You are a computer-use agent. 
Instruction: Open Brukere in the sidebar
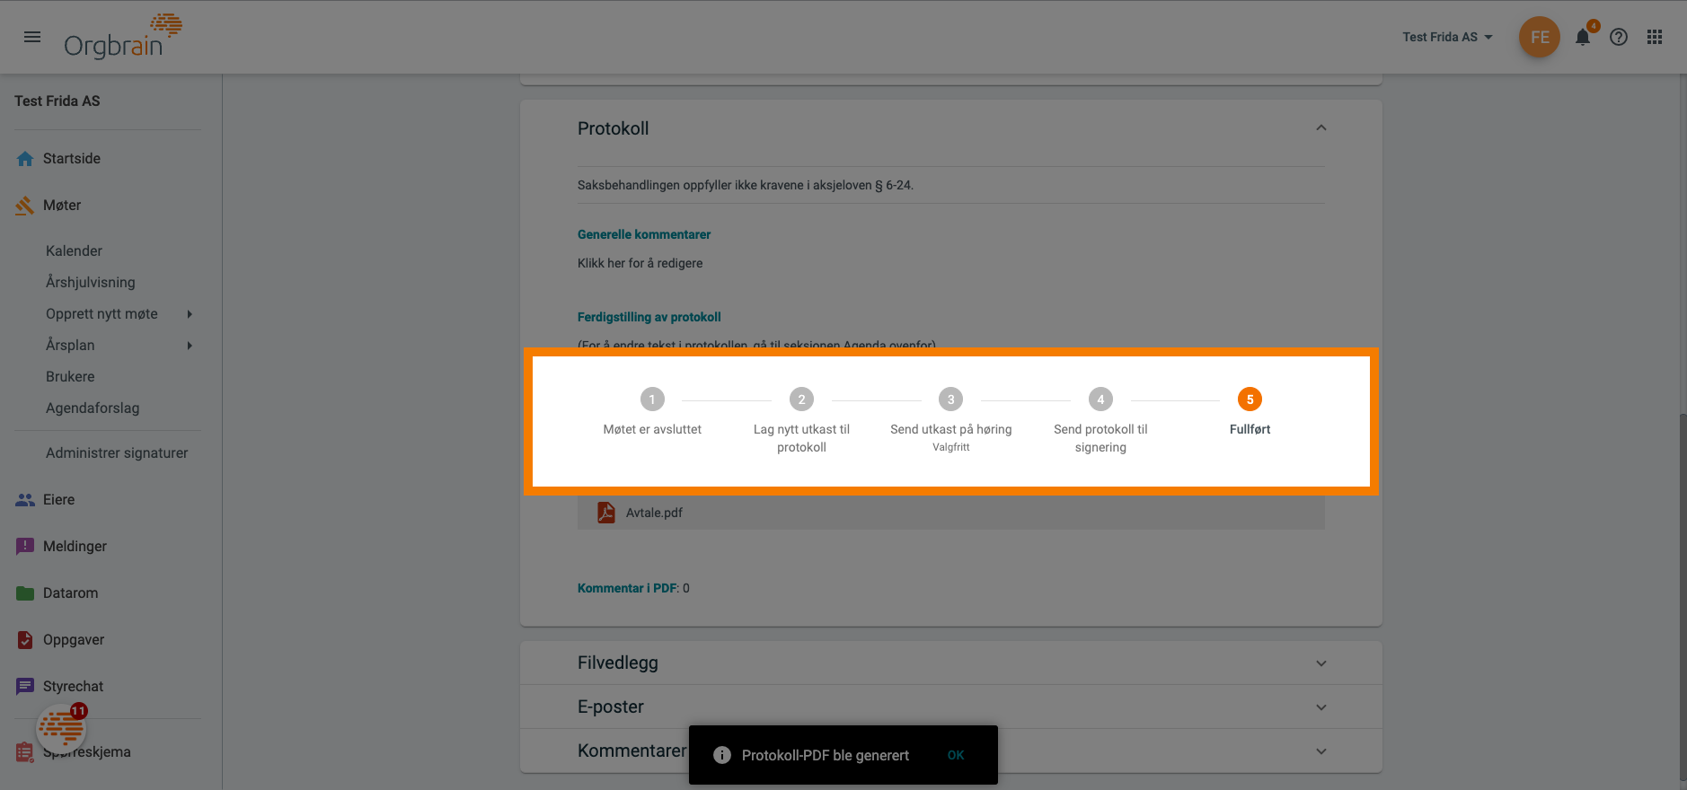70,377
